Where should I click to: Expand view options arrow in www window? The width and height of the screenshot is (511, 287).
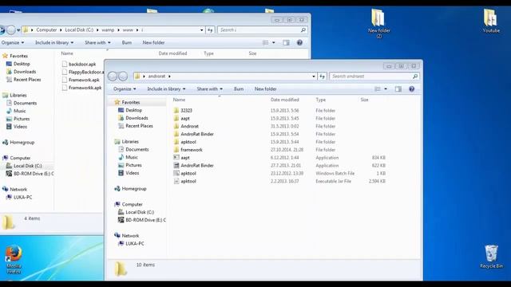coord(273,42)
